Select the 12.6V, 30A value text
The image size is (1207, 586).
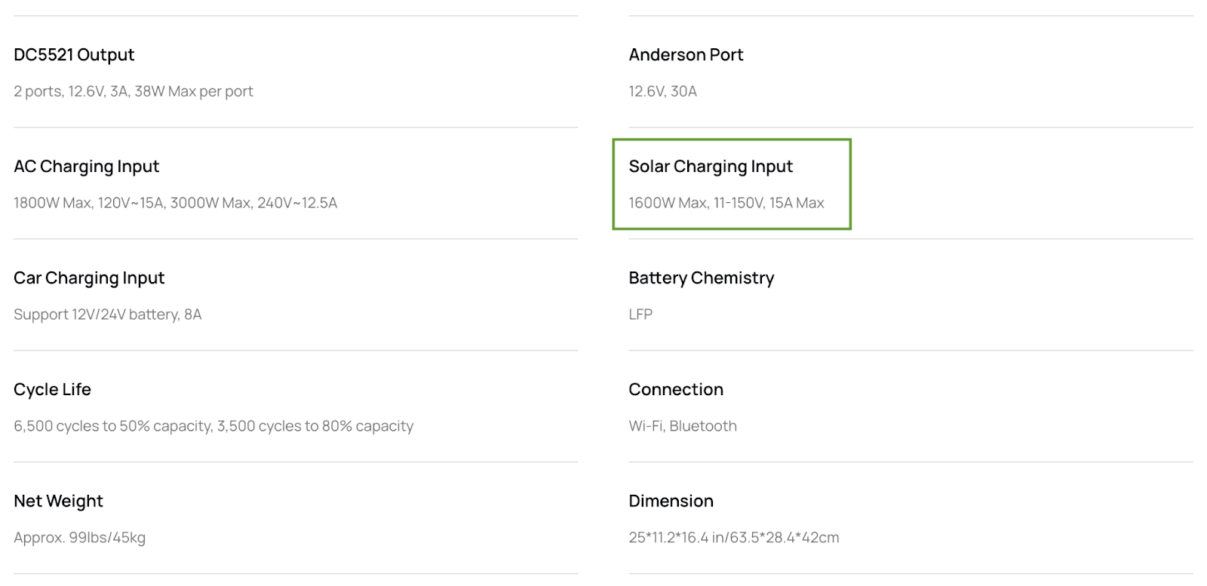coord(663,91)
